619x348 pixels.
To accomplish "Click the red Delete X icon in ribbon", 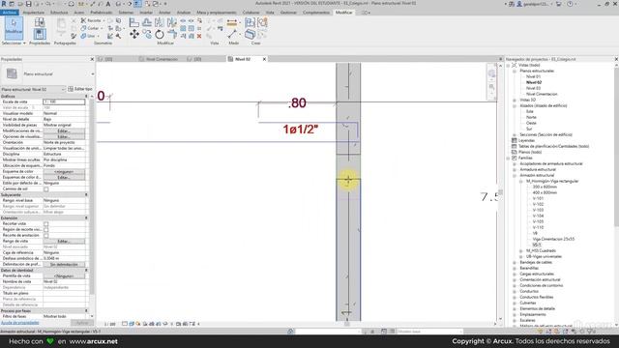I will tap(199, 36).
